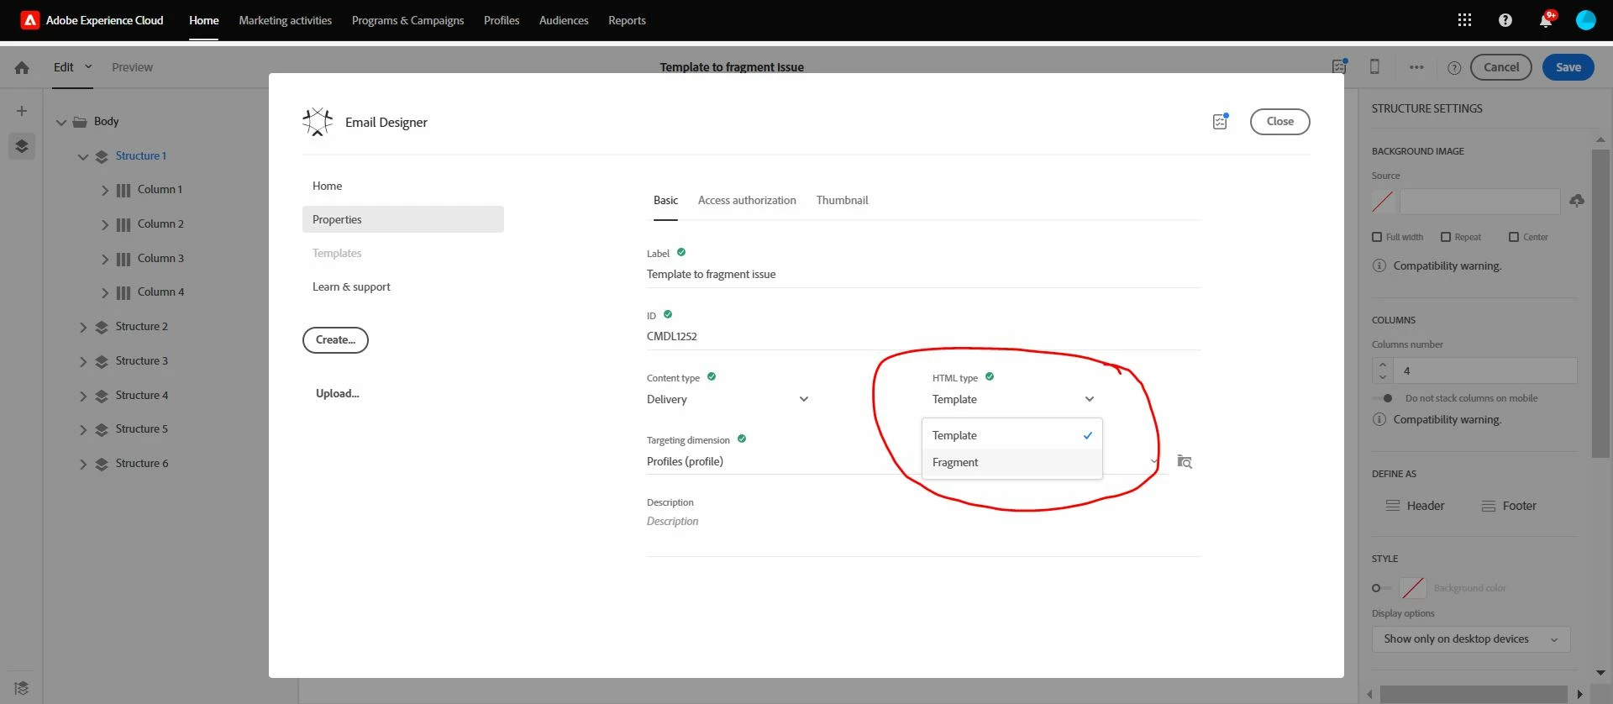Click the columns number stepper up arrow
Viewport: 1613px width, 704px height.
[1383, 365]
